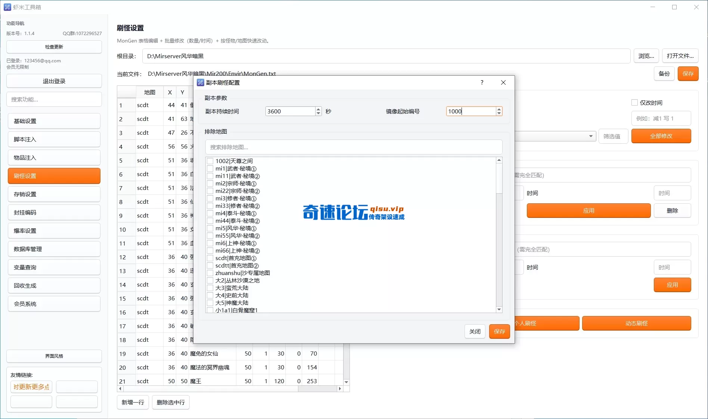Increase 副本持续时间 with up arrow
The height and width of the screenshot is (419, 708).
[x=318, y=109]
